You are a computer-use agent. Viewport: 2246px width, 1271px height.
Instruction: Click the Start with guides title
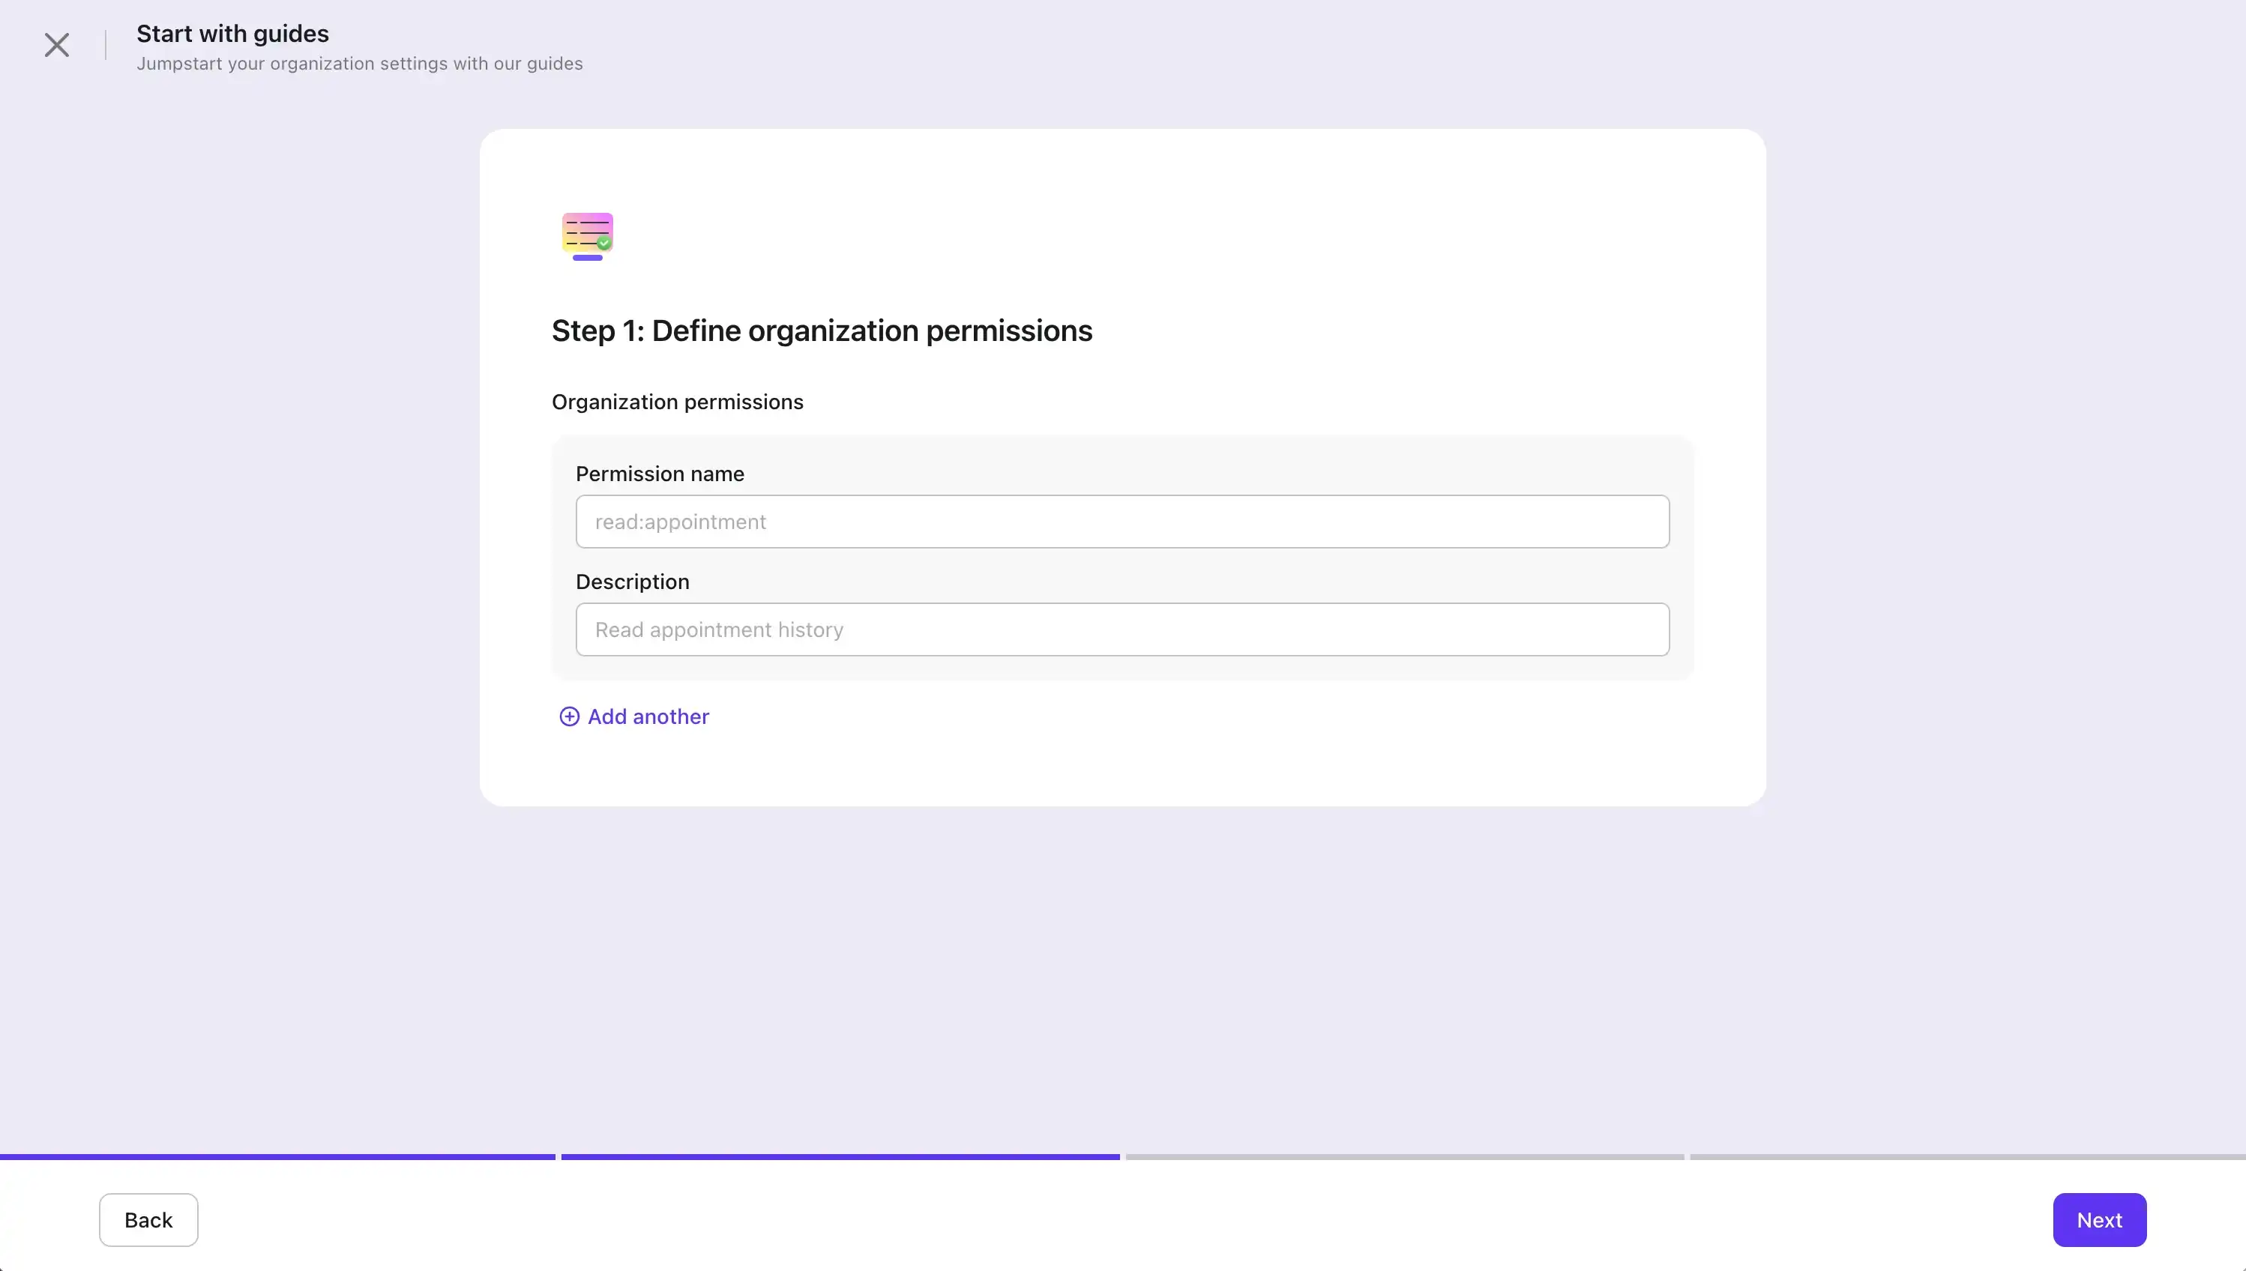[232, 33]
